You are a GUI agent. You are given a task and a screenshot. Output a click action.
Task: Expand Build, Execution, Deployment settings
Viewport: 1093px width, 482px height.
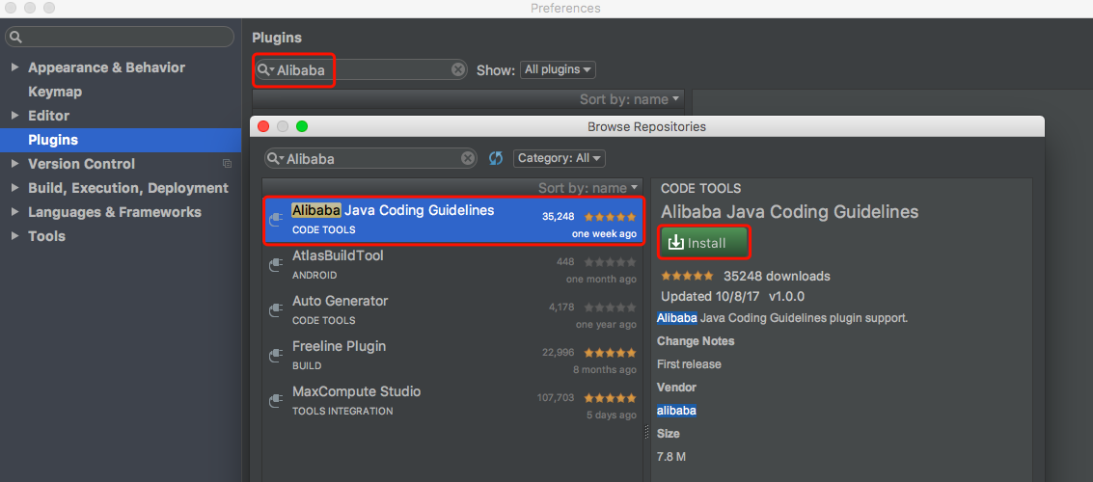[14, 188]
